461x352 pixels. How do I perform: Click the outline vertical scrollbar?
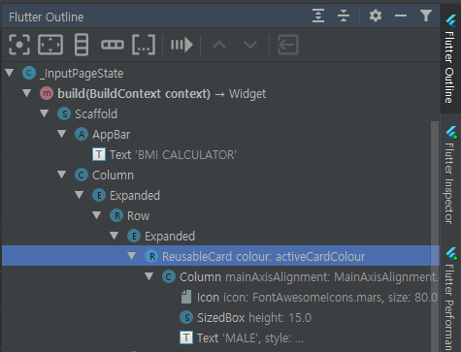(435, 236)
